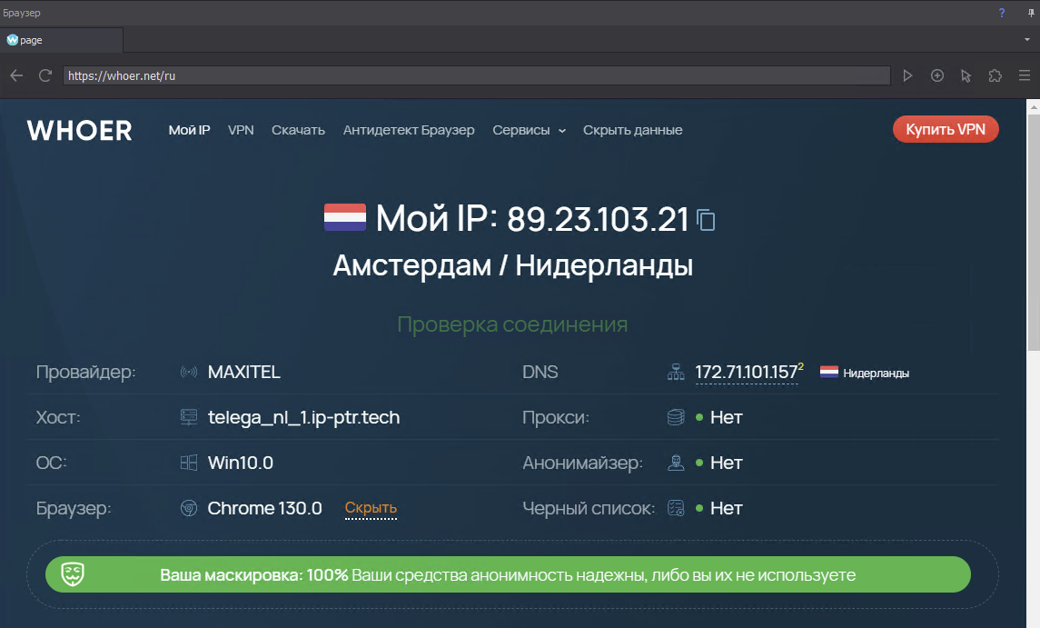
Task: Click the Win10.0 value
Action: pos(240,463)
